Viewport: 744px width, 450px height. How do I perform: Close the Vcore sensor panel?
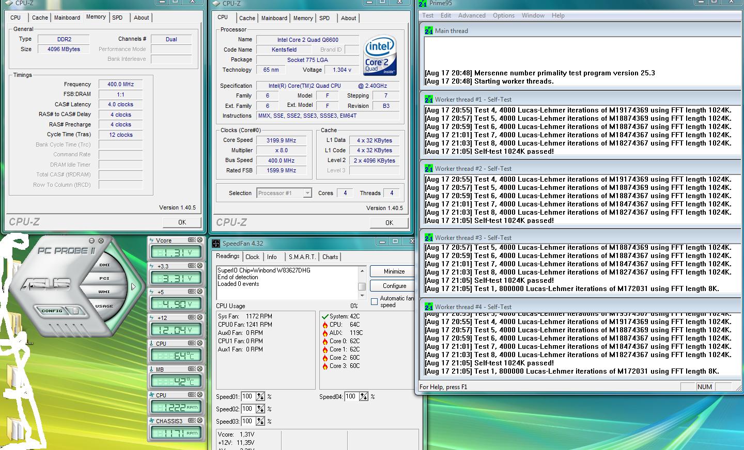click(x=199, y=240)
